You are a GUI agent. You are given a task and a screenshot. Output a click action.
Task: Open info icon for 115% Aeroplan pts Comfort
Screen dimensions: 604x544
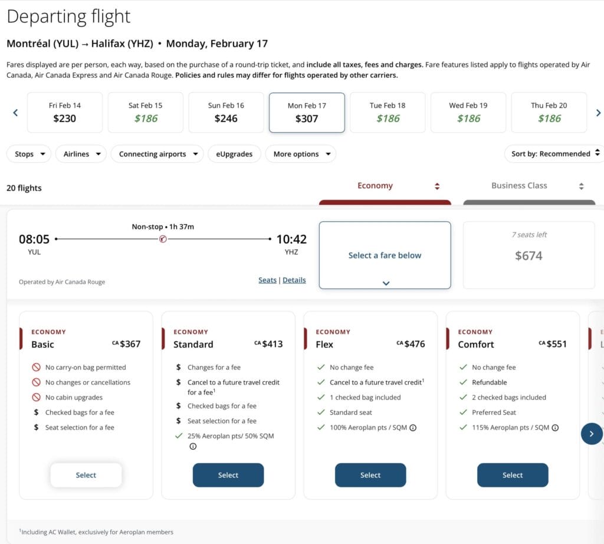[555, 428]
